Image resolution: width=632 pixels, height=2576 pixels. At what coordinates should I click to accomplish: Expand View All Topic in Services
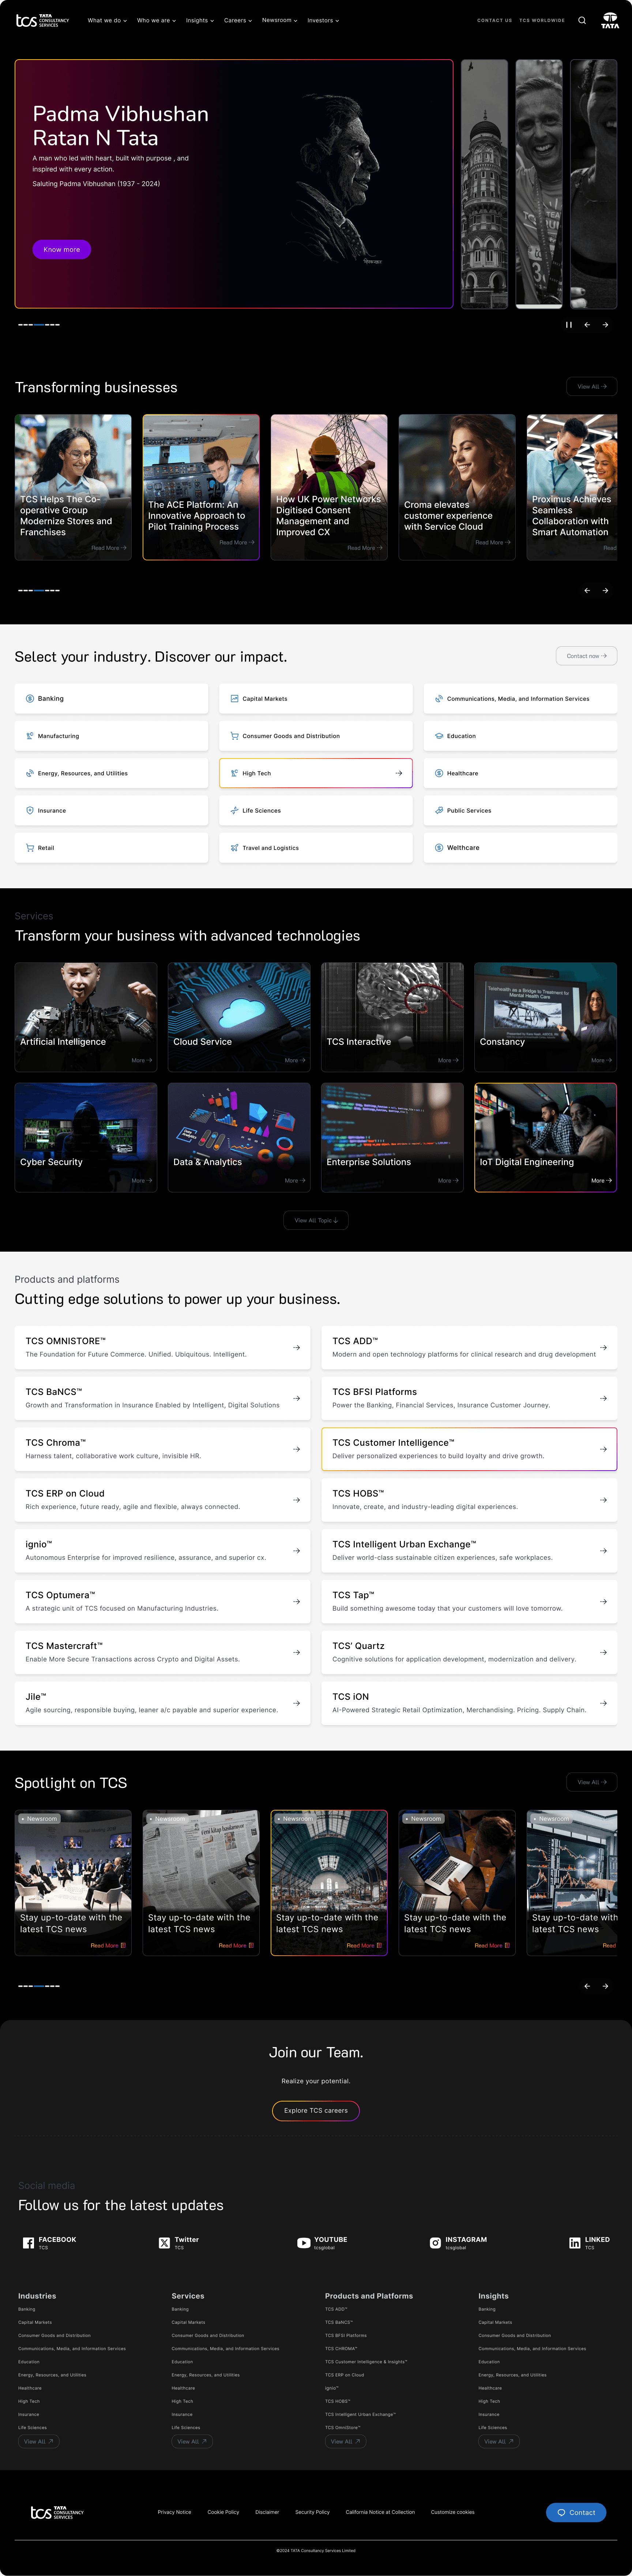coord(316,1220)
